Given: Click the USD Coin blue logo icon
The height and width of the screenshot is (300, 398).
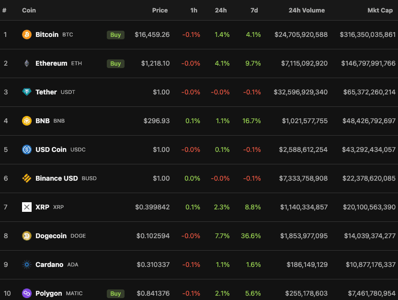Looking at the screenshot, I should point(27,150).
